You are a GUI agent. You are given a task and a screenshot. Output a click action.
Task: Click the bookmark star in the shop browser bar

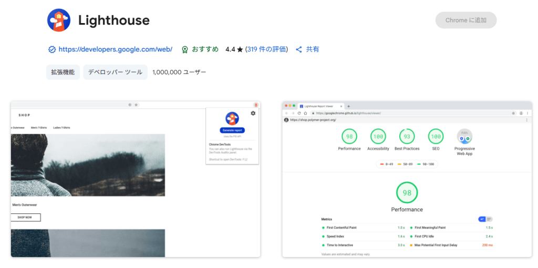click(x=136, y=105)
